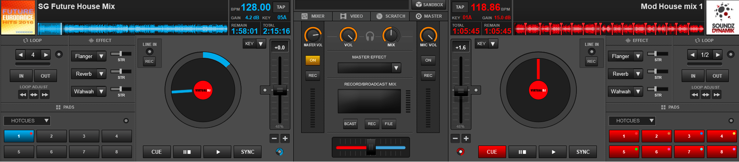
Task: Play the right deck
Action: pos(553,152)
